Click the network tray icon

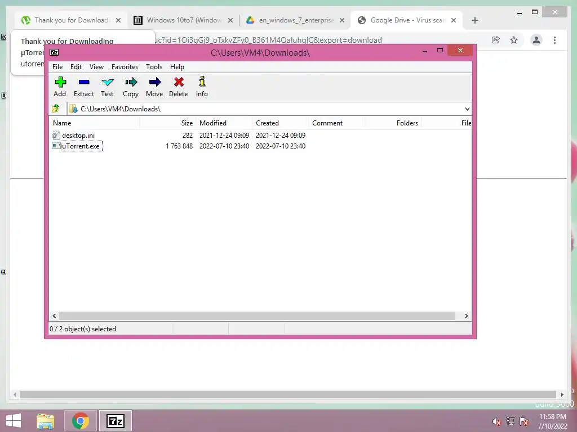pyautogui.click(x=511, y=421)
